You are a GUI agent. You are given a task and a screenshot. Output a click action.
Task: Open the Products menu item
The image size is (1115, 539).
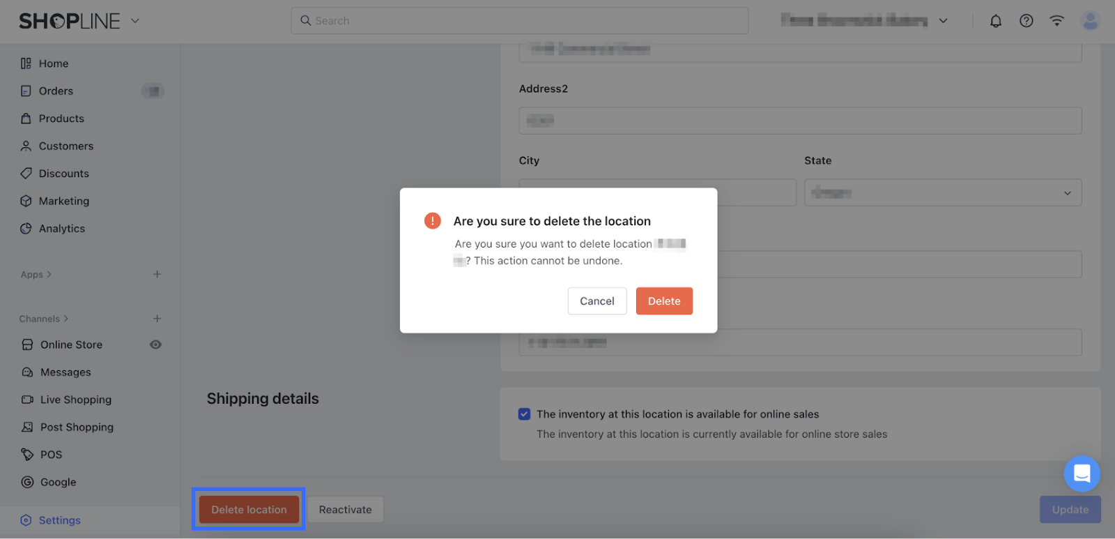(61, 119)
